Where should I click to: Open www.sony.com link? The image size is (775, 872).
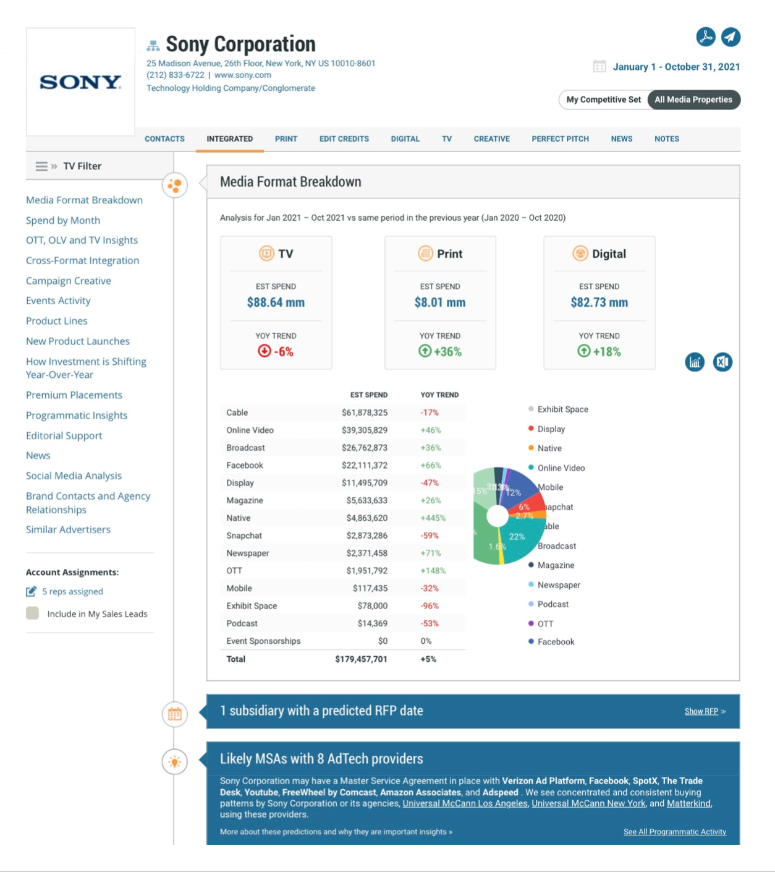(x=243, y=75)
